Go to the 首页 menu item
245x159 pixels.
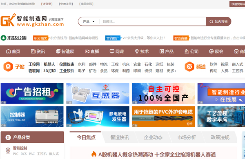(13, 51)
